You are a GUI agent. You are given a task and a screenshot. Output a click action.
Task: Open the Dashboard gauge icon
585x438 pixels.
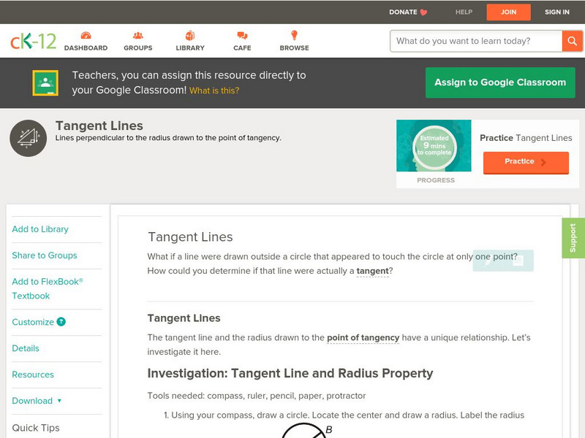pos(86,35)
